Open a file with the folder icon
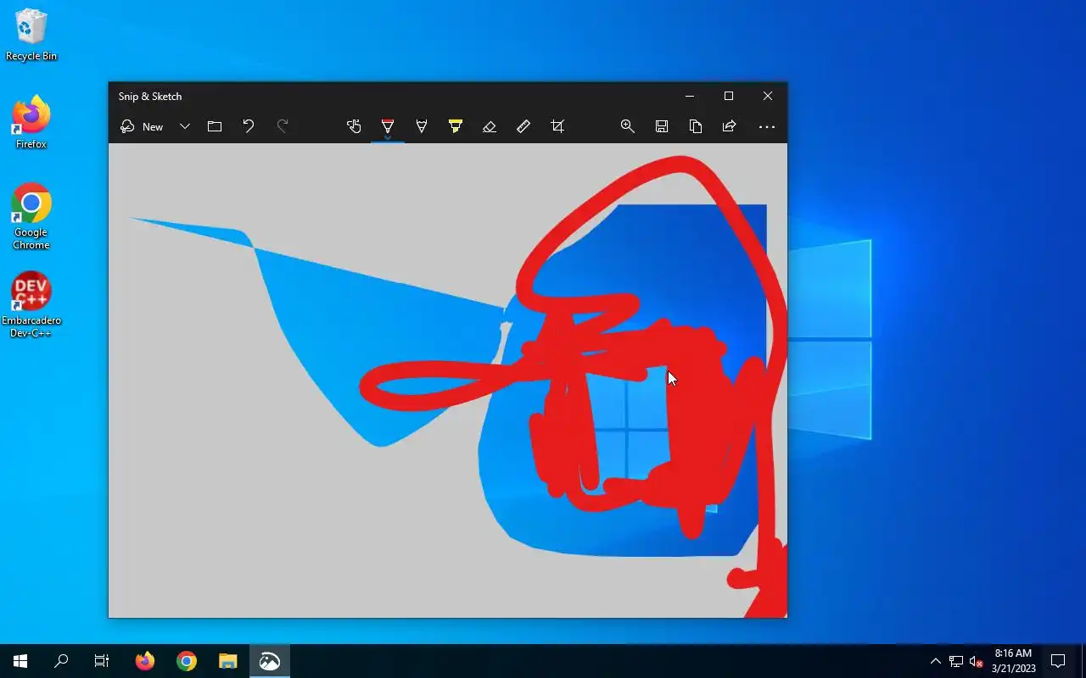 [x=215, y=126]
